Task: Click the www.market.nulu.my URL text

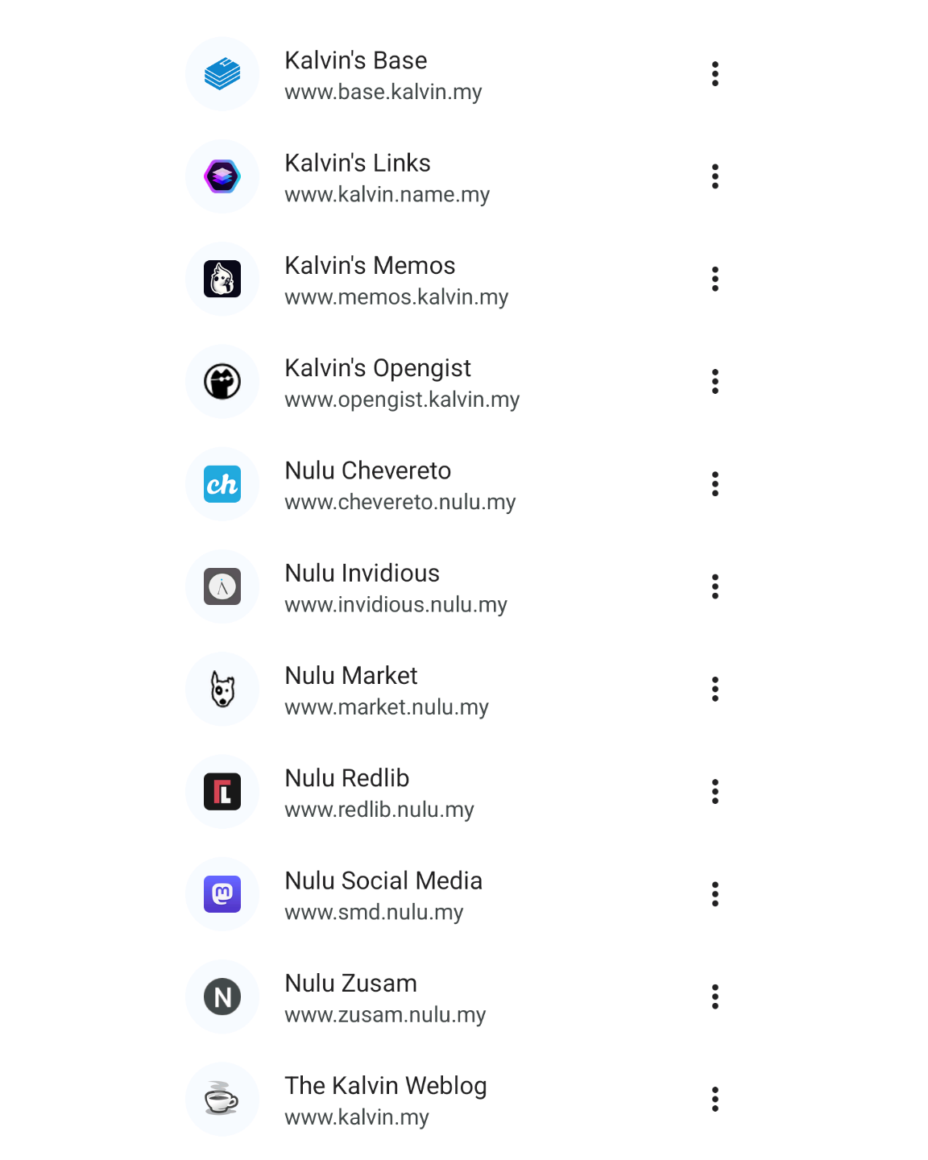Action: (387, 707)
